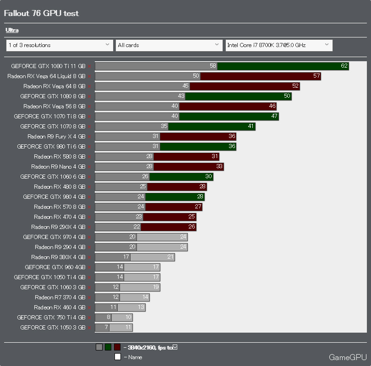Toggle the 3840x2160 fps checkbox
Screen dimensions: 371x366
click(x=175, y=347)
